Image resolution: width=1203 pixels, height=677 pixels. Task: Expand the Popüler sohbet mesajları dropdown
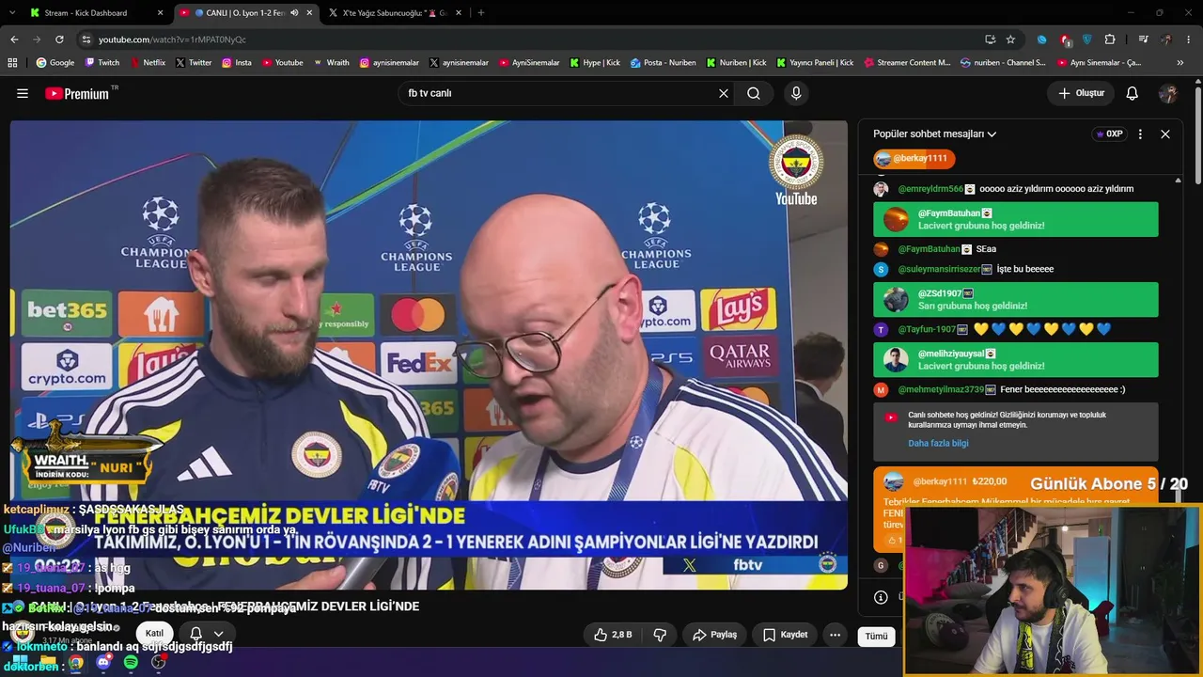tap(934, 134)
